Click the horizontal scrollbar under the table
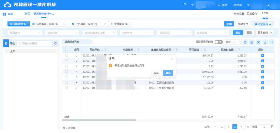This screenshot has width=280, height=133. [x=99, y=120]
